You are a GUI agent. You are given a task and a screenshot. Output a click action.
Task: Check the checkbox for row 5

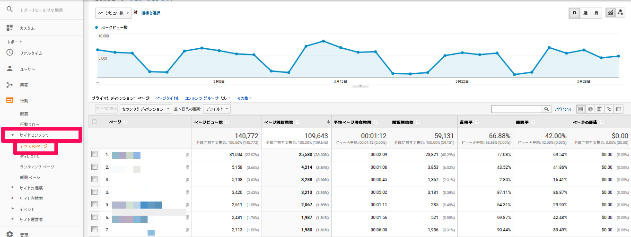95,204
